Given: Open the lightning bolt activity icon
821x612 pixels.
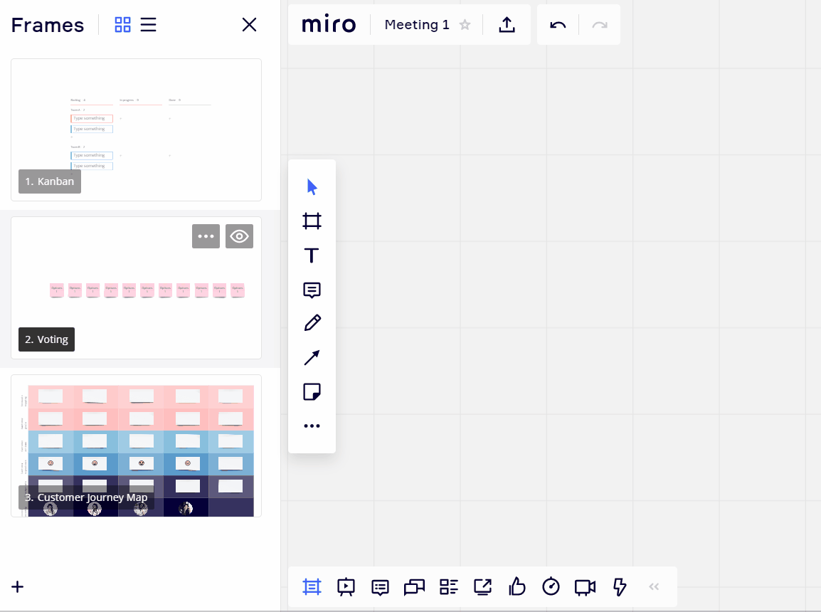Looking at the screenshot, I should coord(620,587).
